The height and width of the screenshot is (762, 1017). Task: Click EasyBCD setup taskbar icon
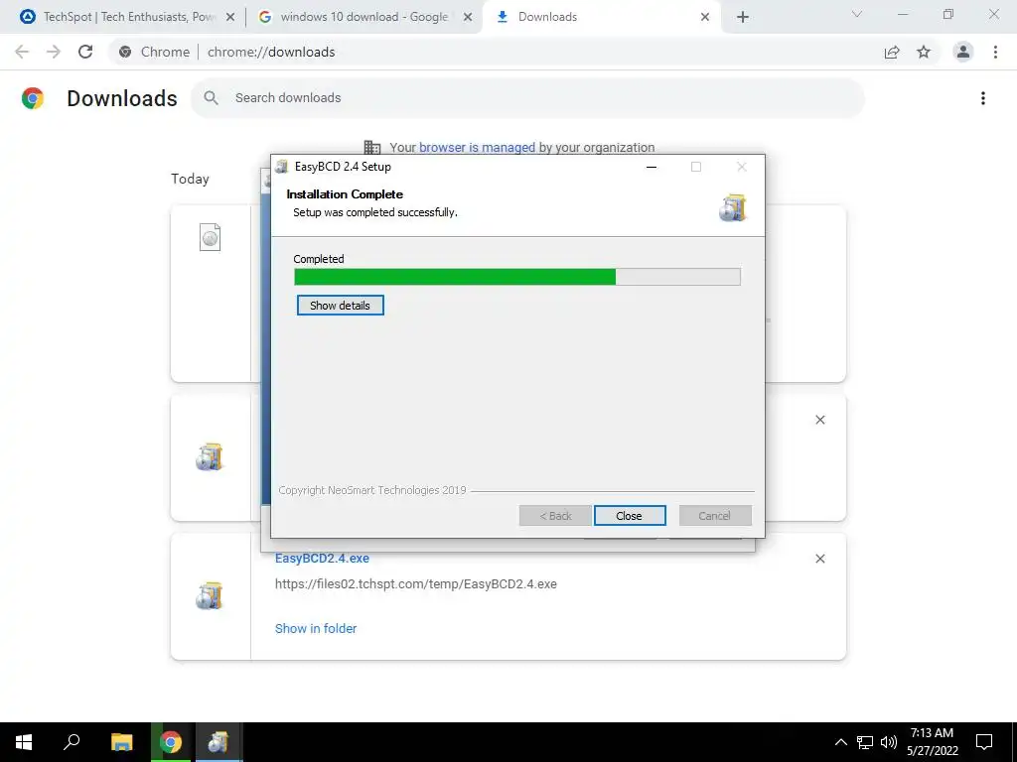tap(218, 742)
